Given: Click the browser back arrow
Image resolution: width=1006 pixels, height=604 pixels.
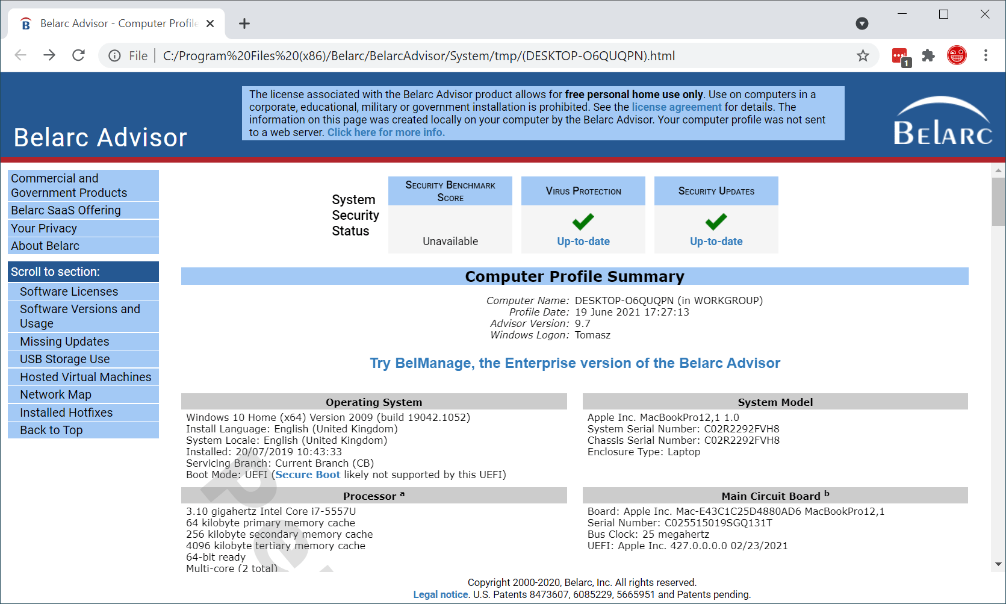Looking at the screenshot, I should coord(20,55).
